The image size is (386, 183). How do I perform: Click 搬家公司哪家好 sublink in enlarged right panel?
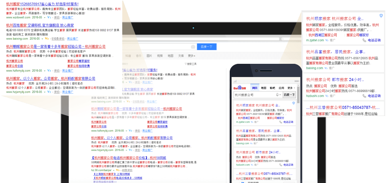click(358, 35)
